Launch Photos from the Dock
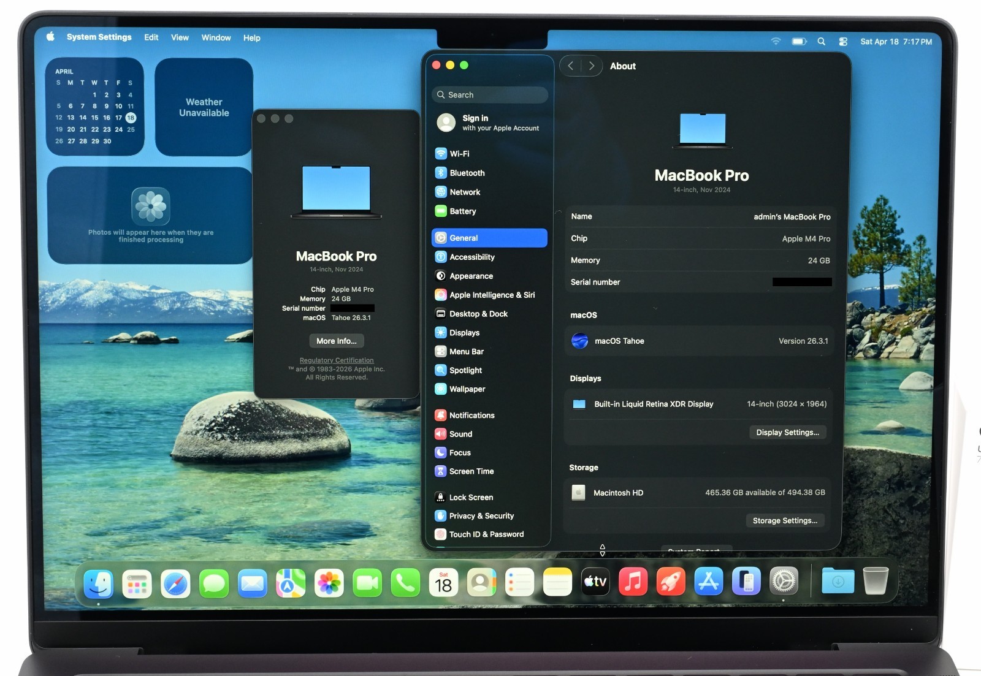The image size is (981, 676). click(329, 583)
